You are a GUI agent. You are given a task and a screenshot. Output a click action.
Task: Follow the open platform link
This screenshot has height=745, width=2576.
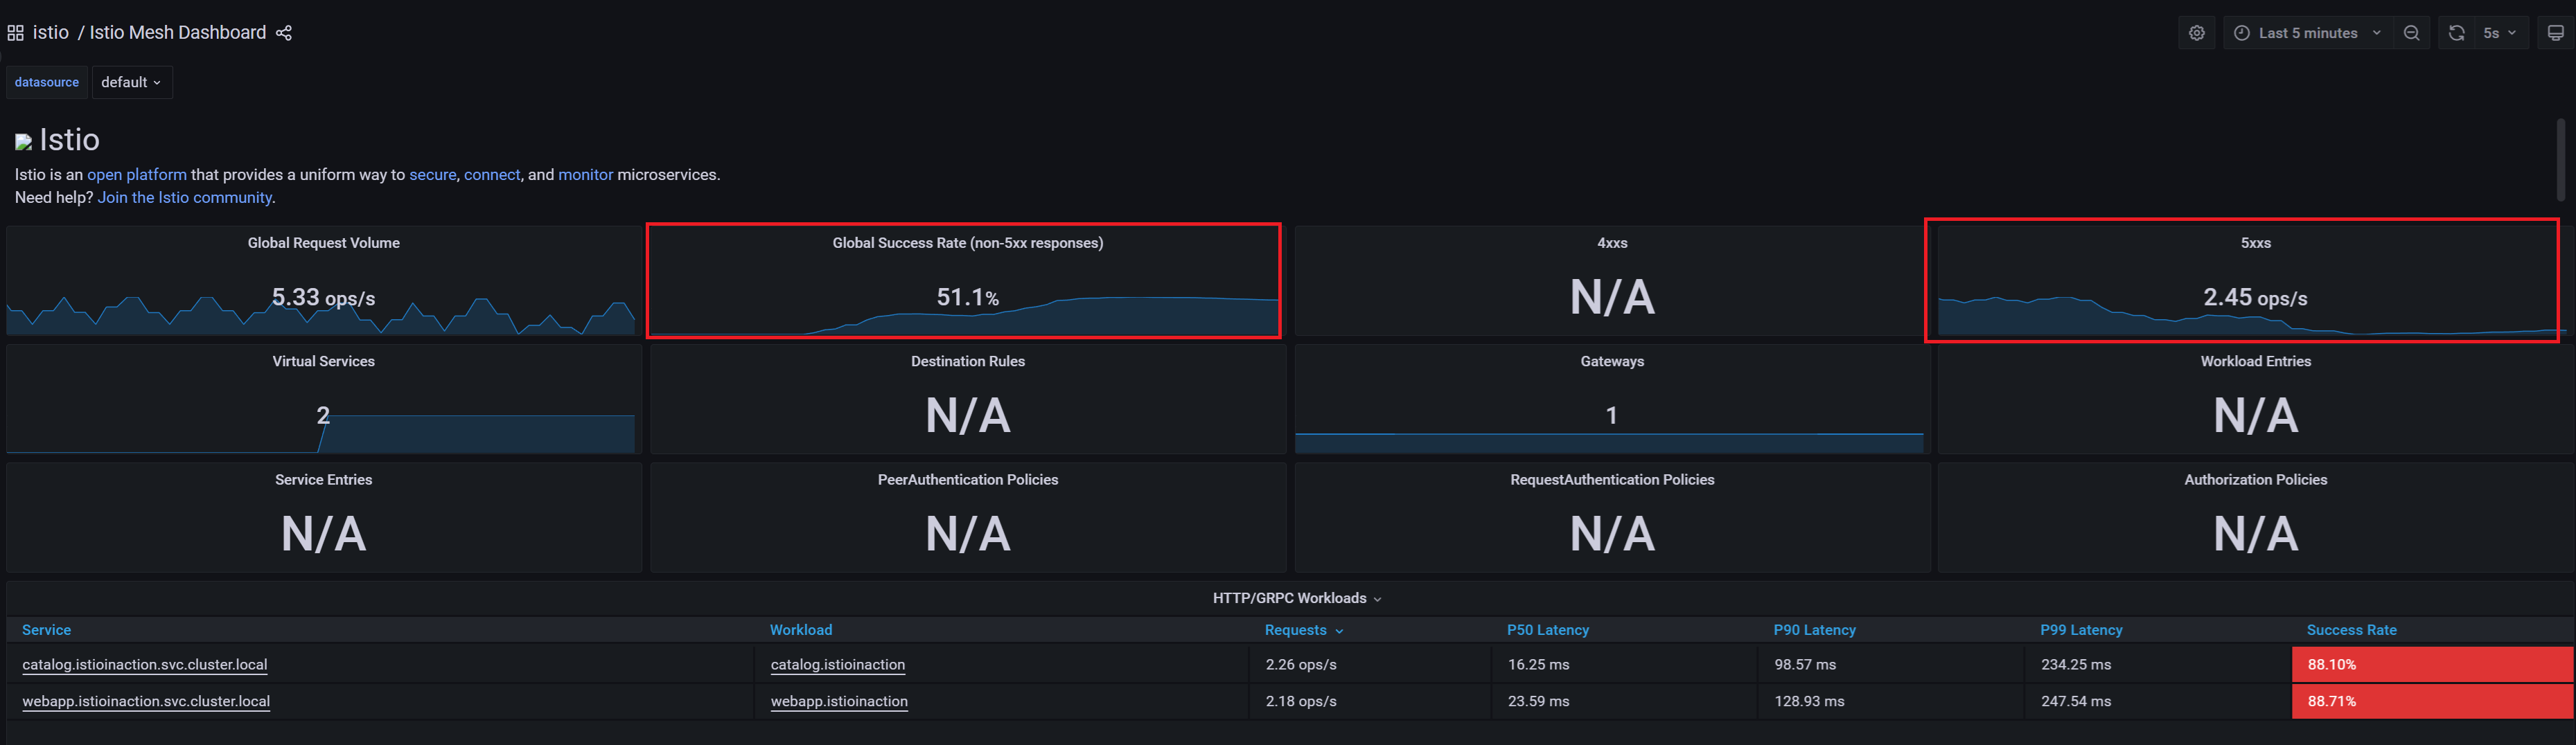click(137, 174)
